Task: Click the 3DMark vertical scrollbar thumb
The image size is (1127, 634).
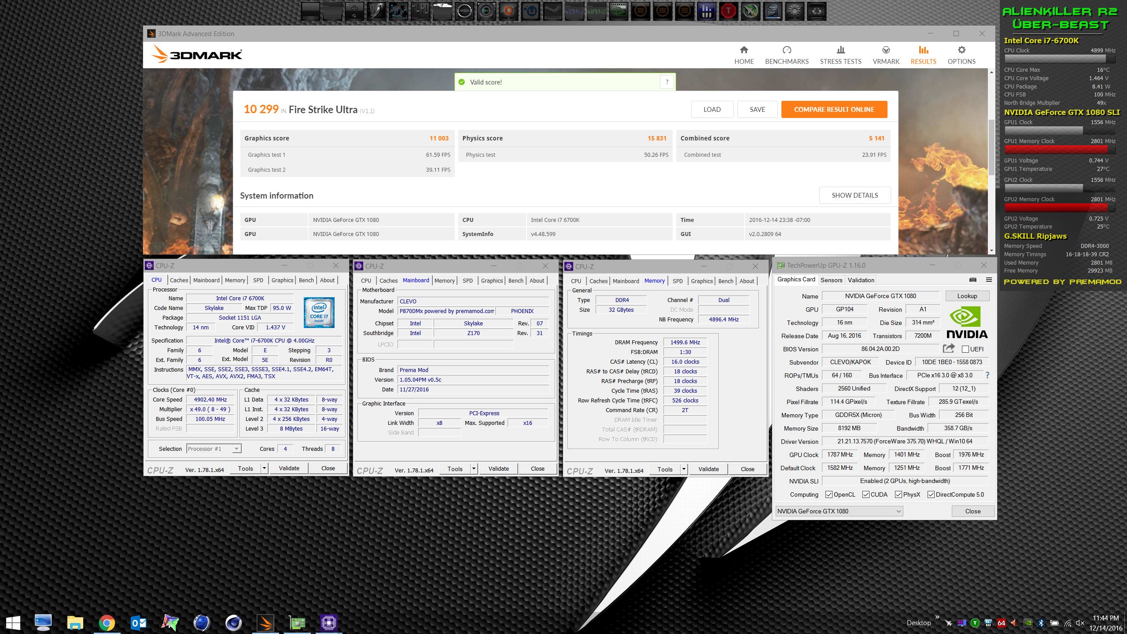Action: (x=991, y=147)
